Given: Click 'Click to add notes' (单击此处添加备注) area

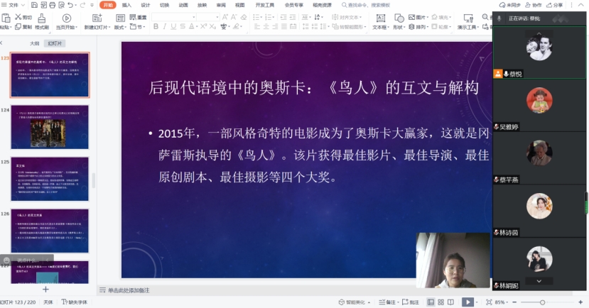Looking at the screenshot, I should pyautogui.click(x=129, y=290).
